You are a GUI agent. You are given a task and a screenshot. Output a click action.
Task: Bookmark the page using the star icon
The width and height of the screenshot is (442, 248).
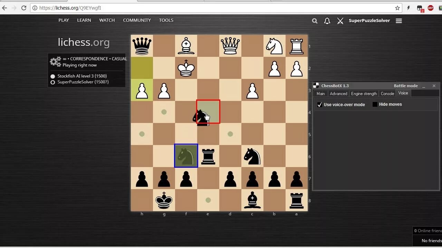[398, 8]
